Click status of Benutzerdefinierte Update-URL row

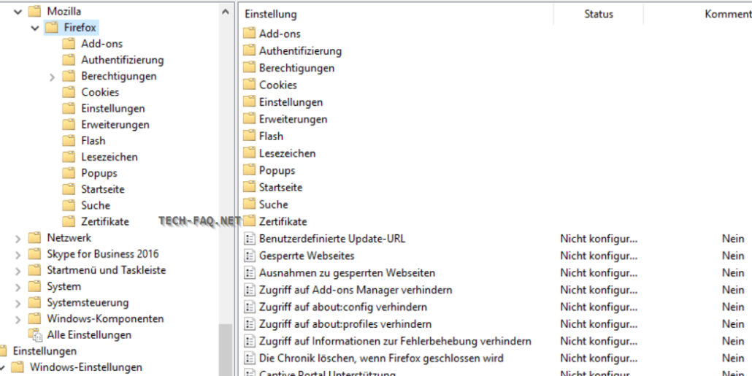point(599,239)
